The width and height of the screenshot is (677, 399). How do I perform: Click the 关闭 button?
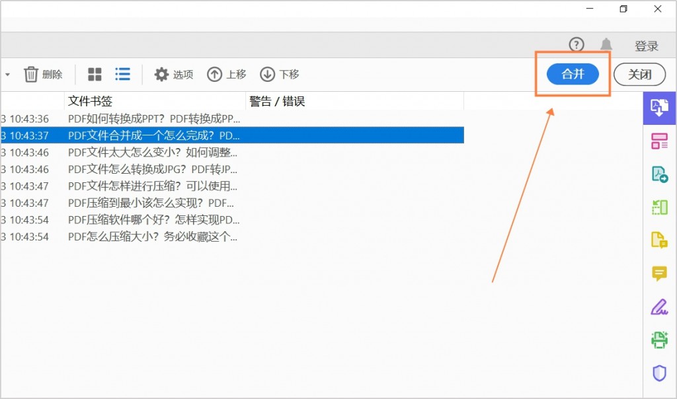point(639,74)
